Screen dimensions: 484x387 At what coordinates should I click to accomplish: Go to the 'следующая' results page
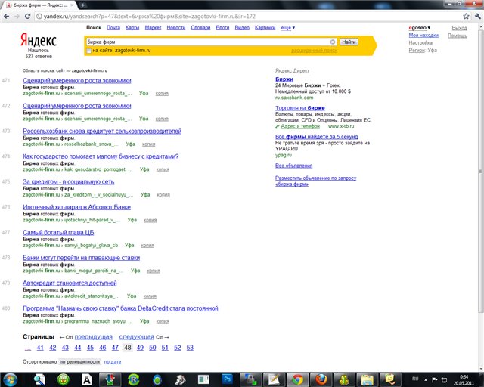(136, 336)
